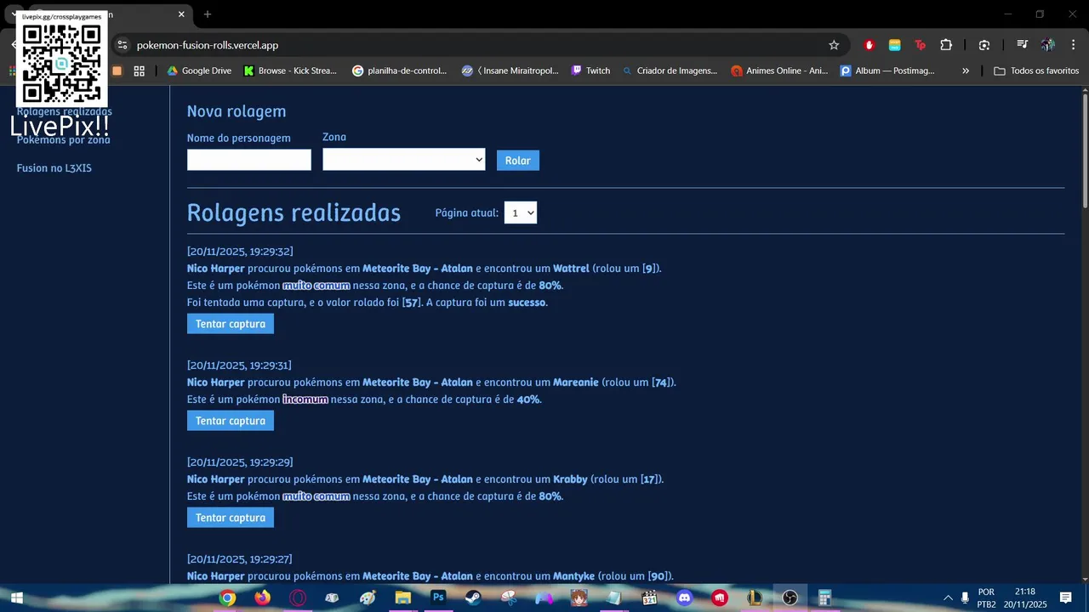1089x612 pixels.
Task: Click the microphone tray icon
Action: click(965, 598)
